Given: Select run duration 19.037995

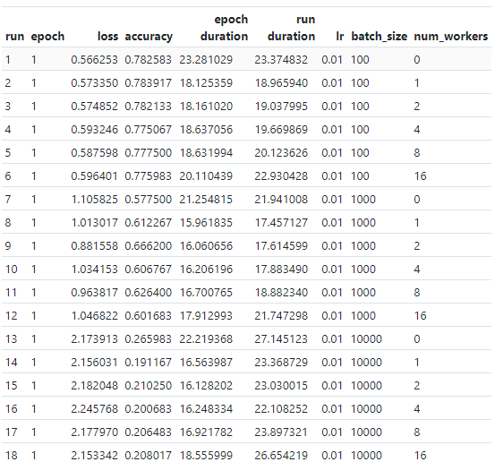Looking at the screenshot, I should click(x=281, y=107).
